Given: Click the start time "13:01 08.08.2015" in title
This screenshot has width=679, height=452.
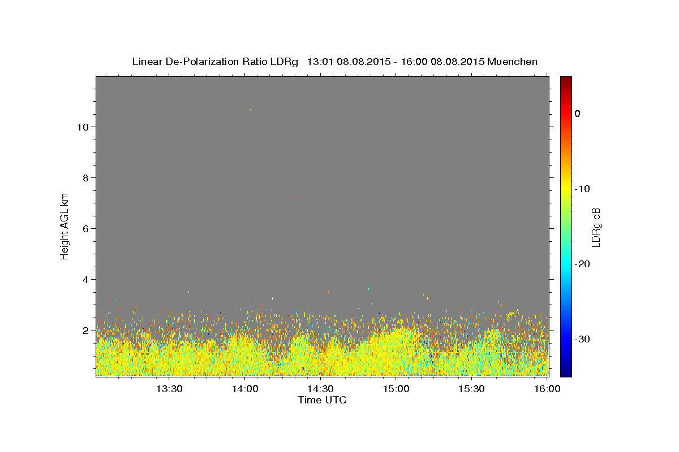Looking at the screenshot, I should point(348,62).
